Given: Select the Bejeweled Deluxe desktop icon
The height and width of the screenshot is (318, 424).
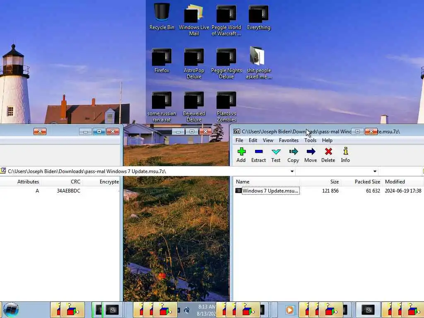Looking at the screenshot, I should tap(194, 106).
